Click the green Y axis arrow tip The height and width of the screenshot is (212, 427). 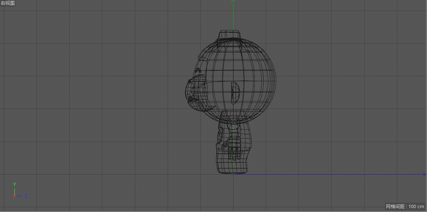click(233, 1)
